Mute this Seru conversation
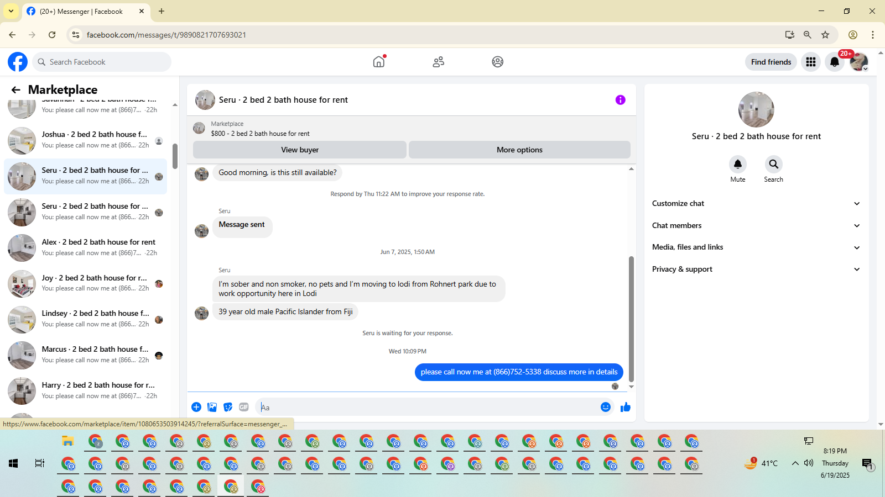Viewport: 885px width, 497px height. click(738, 164)
